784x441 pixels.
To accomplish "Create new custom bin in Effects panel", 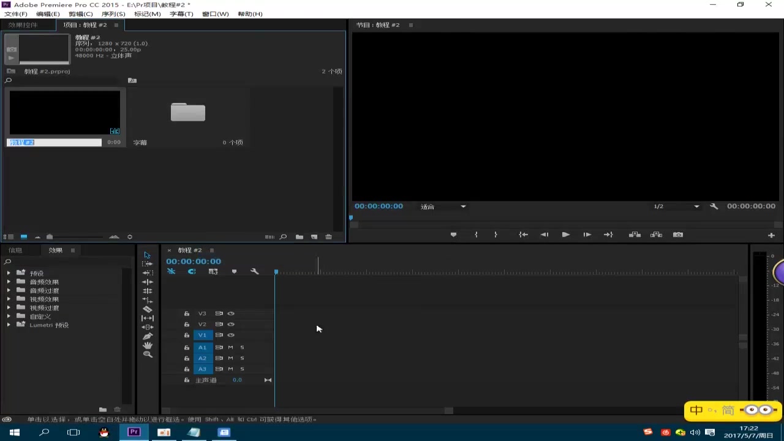I will 103,410.
